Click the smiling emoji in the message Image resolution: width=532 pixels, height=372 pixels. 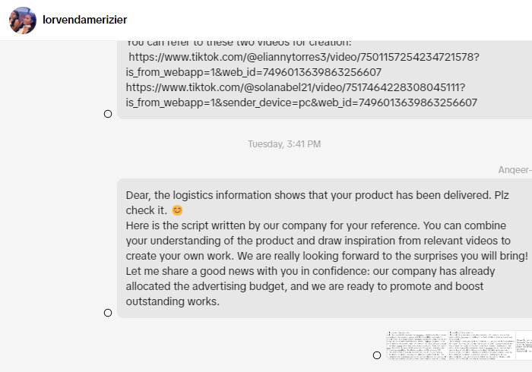(177, 210)
